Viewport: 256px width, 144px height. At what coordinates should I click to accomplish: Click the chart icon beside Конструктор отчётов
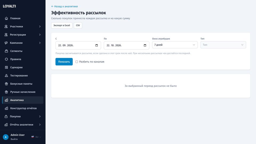[x=6, y=108]
